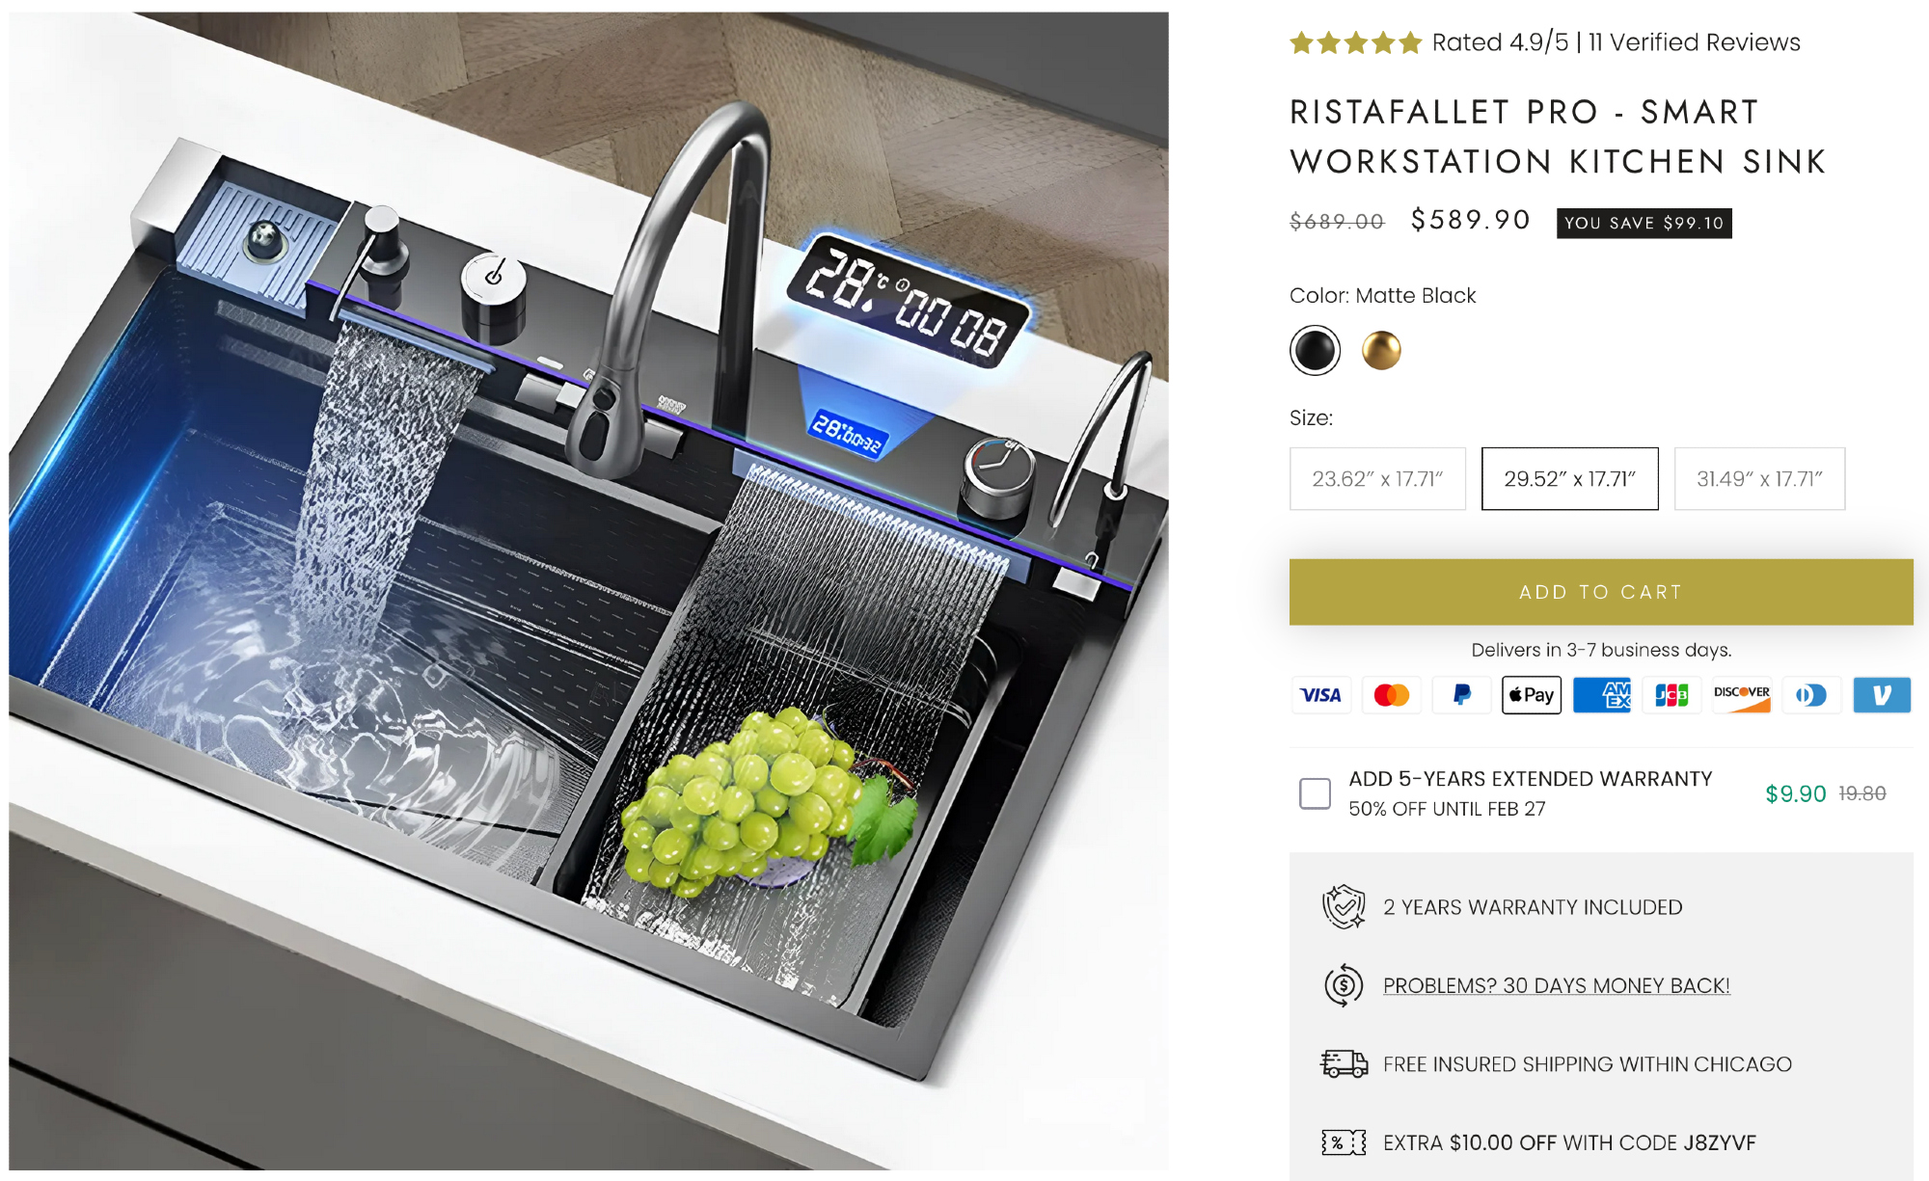This screenshot has width=1929, height=1181.
Task: Select size 31.49" x 17.71"
Action: [x=1759, y=478]
